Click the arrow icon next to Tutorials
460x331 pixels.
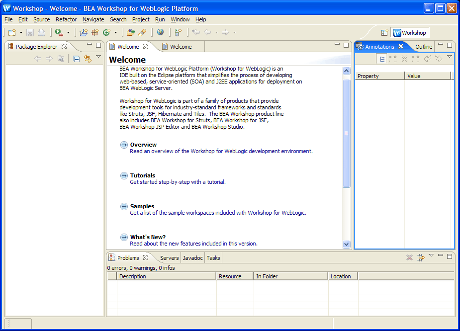[124, 175]
